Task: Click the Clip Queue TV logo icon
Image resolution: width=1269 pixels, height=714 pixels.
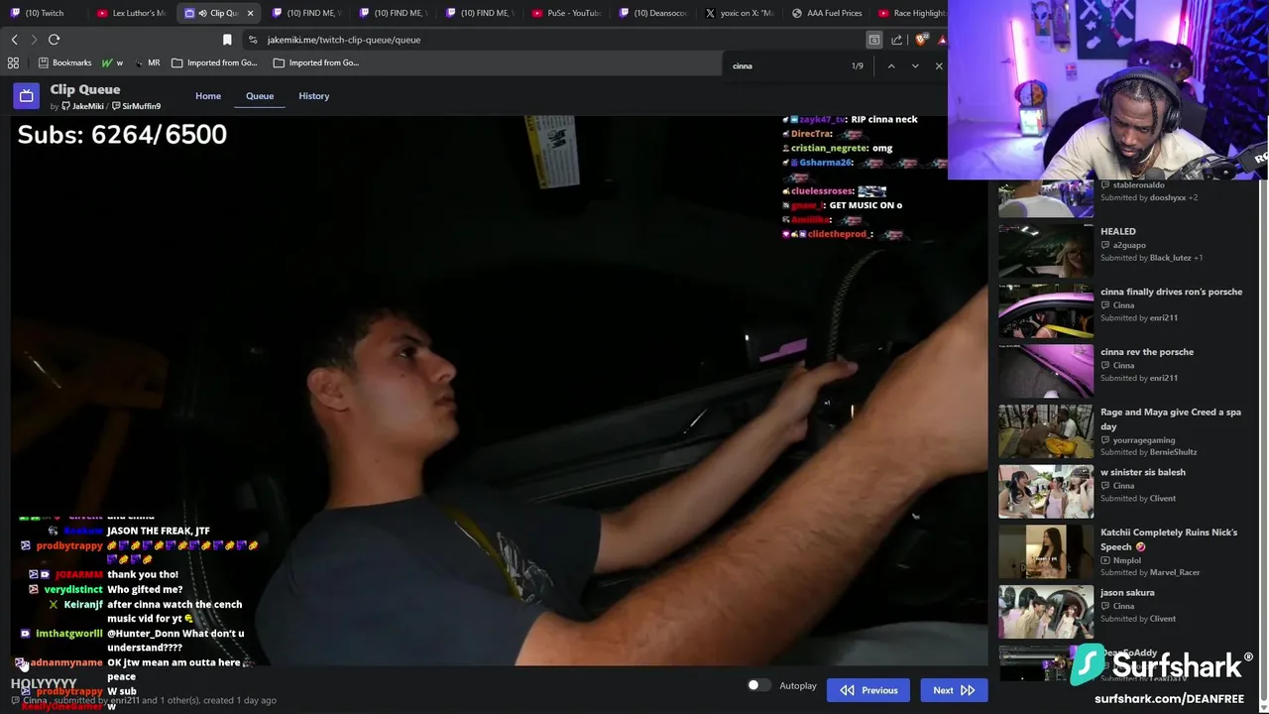Action: pyautogui.click(x=26, y=96)
